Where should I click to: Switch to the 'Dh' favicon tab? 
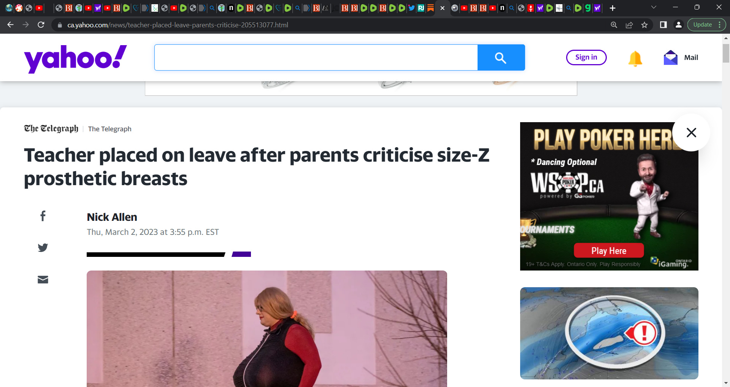326,8
